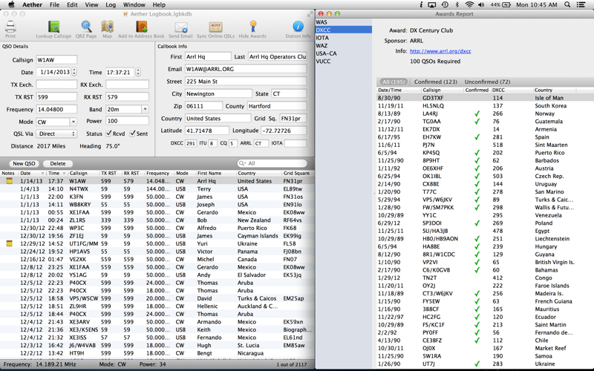Expand the Band dropdown
594x371 pixels.
click(x=146, y=109)
